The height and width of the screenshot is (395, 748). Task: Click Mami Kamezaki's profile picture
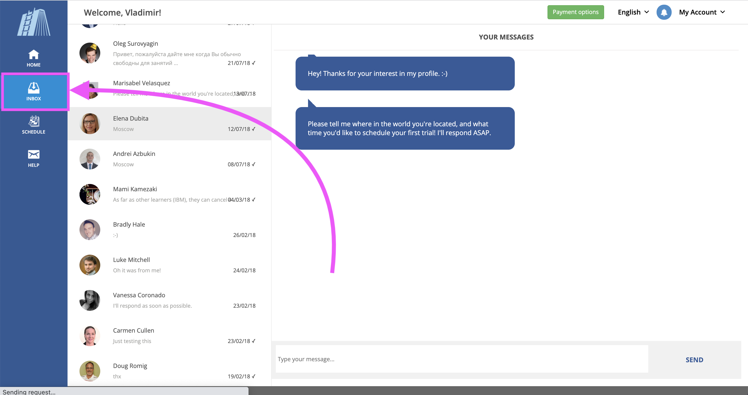90,194
